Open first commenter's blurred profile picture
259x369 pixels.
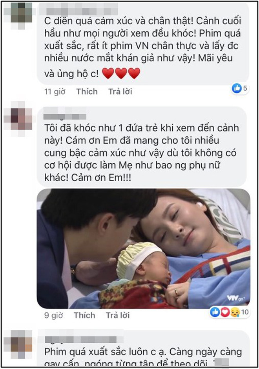pos(22,15)
